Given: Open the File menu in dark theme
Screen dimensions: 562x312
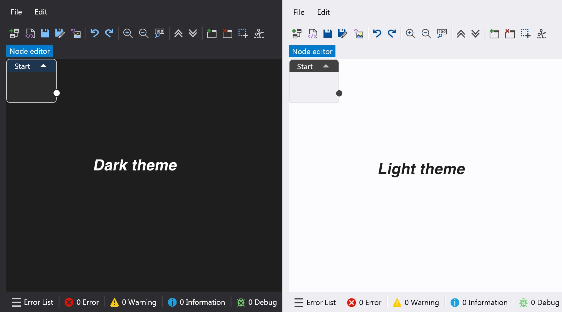Looking at the screenshot, I should click(16, 12).
